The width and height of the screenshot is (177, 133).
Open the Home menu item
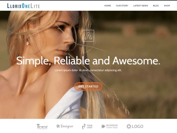(x=107, y=6)
